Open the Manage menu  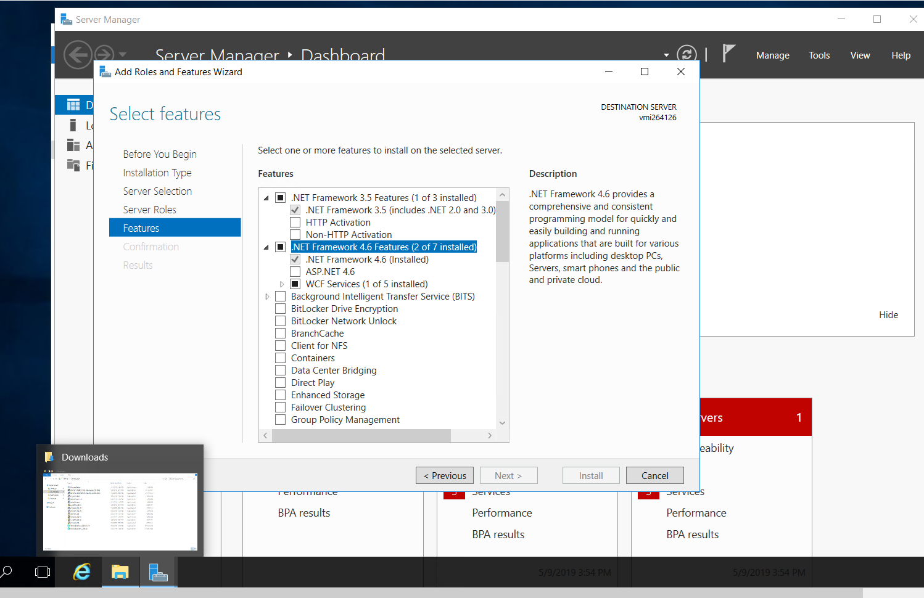tap(773, 55)
